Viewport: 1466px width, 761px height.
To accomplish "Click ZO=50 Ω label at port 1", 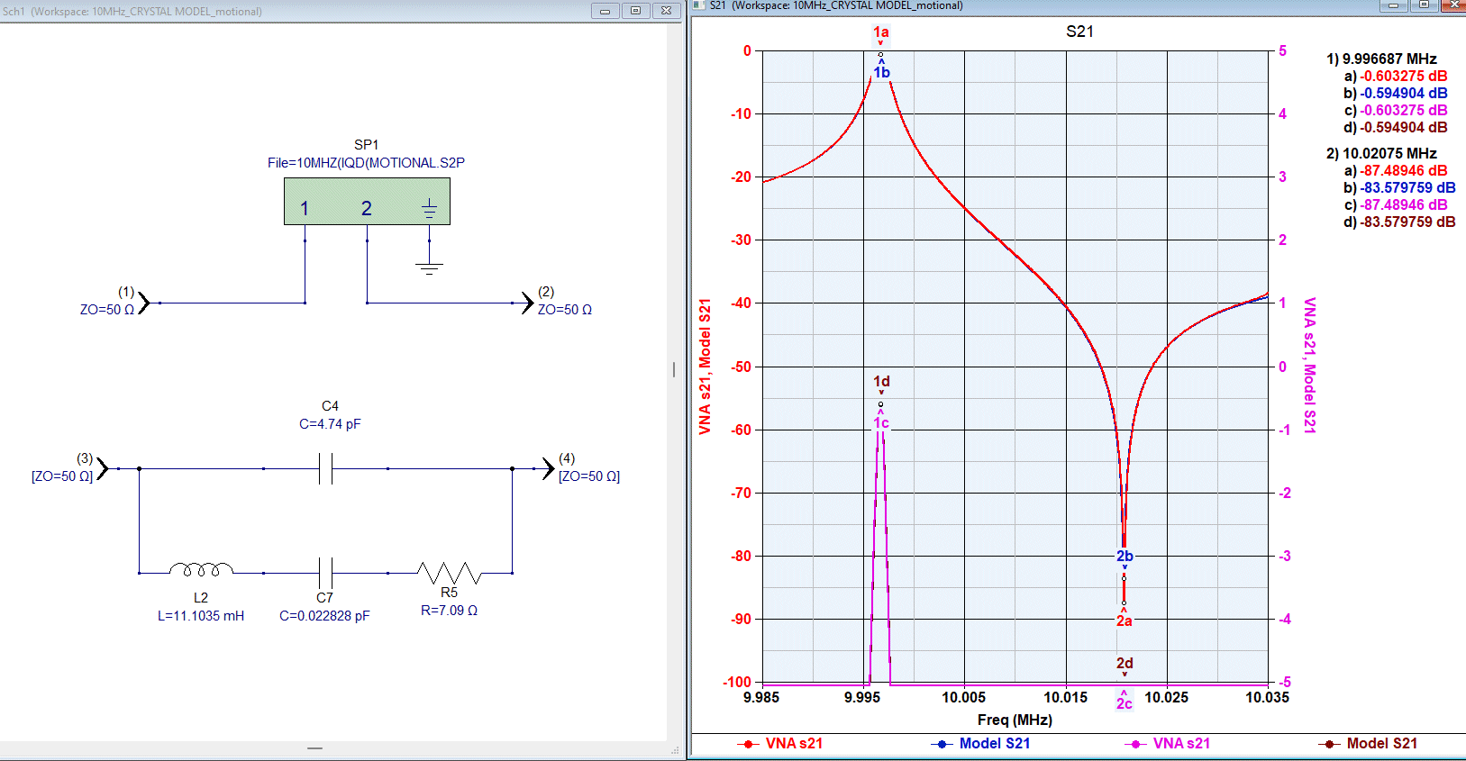I will click(x=107, y=310).
